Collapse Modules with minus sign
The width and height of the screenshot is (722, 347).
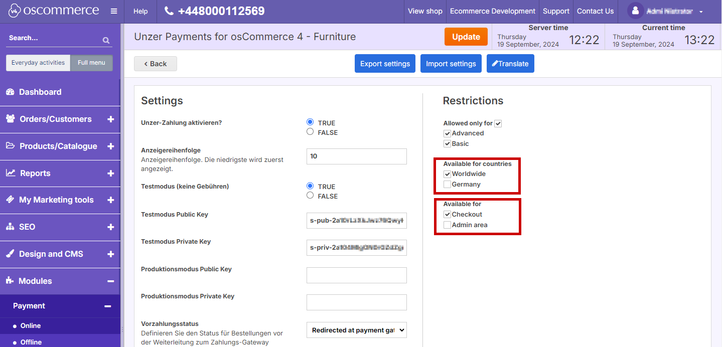click(x=110, y=281)
